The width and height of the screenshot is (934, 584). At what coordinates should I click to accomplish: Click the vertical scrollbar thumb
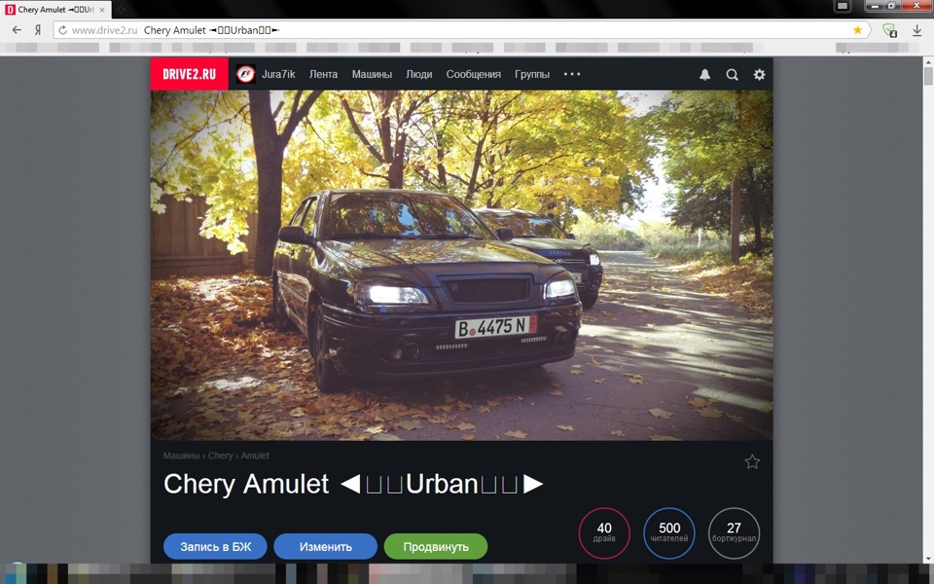point(928,76)
